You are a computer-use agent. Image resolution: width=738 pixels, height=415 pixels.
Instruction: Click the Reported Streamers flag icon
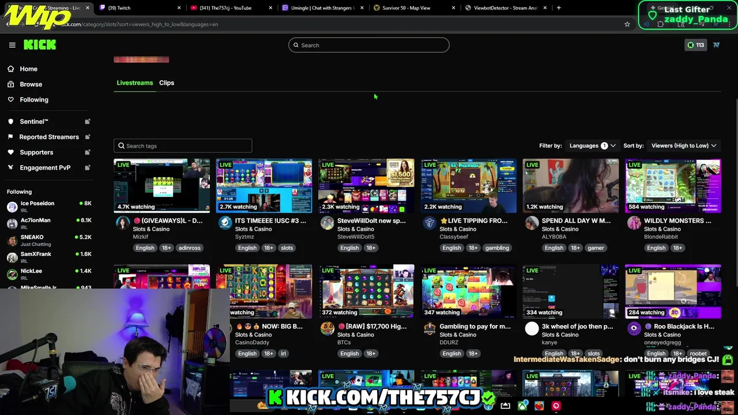[x=10, y=137]
